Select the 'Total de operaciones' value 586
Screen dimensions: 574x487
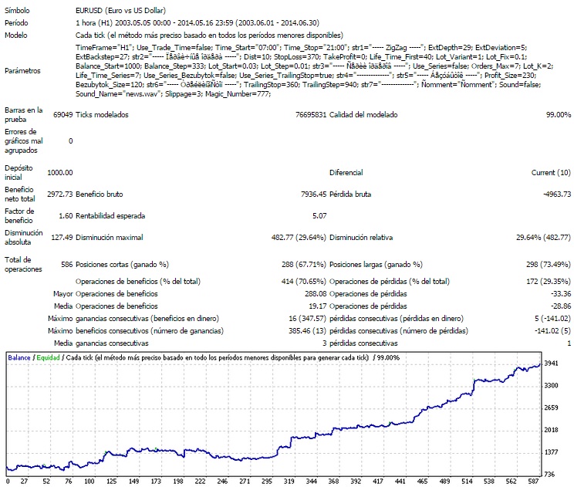point(66,265)
